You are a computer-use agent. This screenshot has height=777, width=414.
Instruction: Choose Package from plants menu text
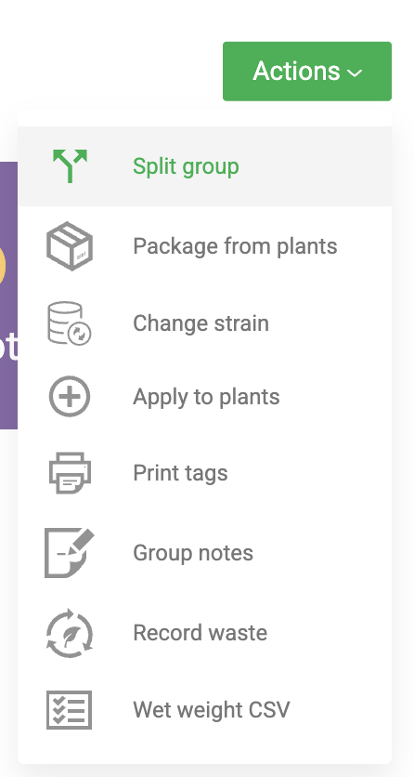click(x=235, y=246)
